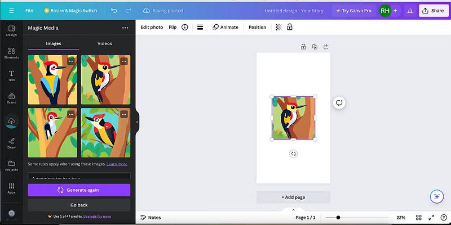Click Flip in the toolbar
451x225 pixels.
173,27
